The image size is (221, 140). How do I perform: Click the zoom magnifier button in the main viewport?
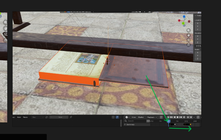pyautogui.click(x=188, y=30)
